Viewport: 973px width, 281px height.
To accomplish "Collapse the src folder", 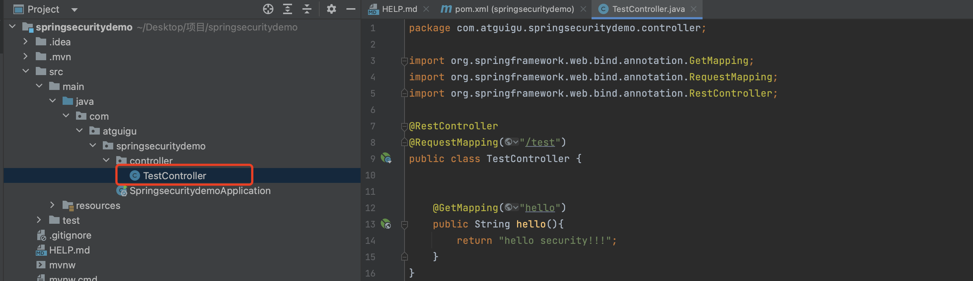I will coord(25,71).
